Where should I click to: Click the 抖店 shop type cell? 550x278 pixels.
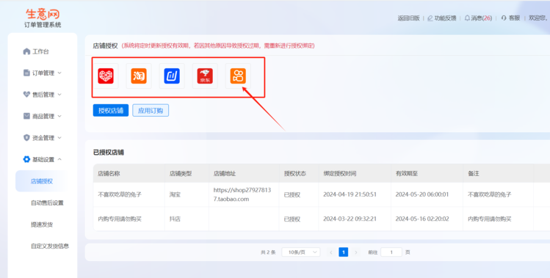tap(175, 219)
